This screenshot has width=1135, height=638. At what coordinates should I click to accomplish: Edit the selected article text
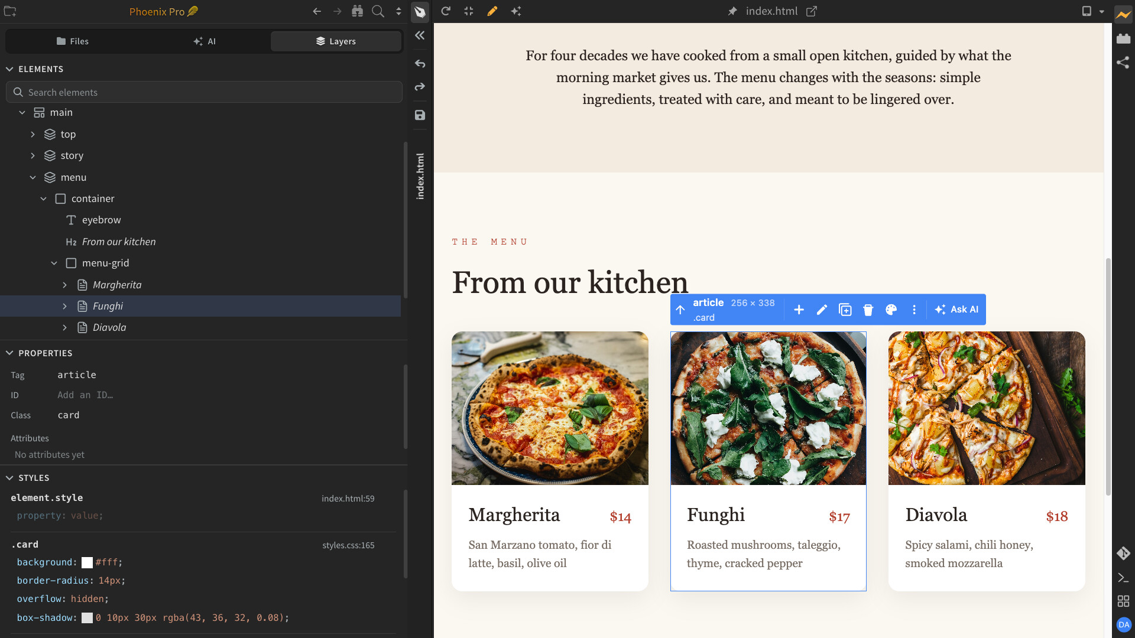pos(822,310)
